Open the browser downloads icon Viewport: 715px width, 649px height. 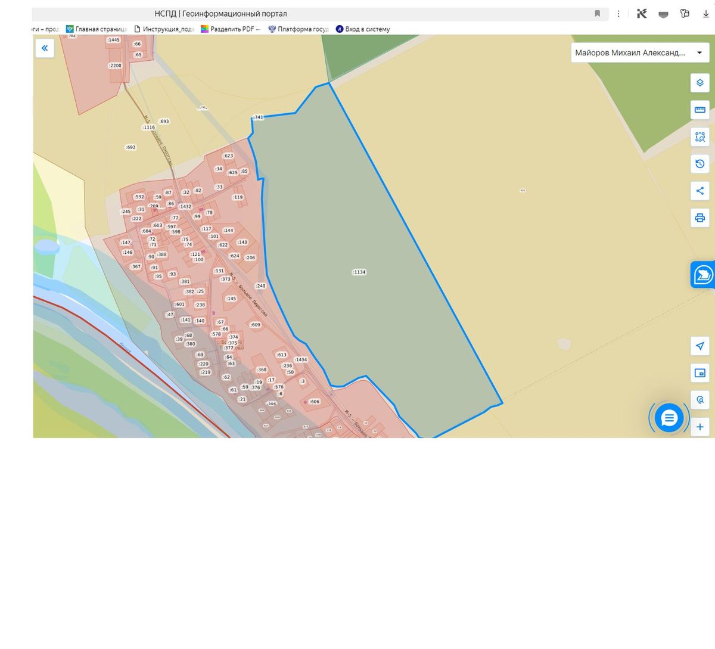pyautogui.click(x=706, y=14)
